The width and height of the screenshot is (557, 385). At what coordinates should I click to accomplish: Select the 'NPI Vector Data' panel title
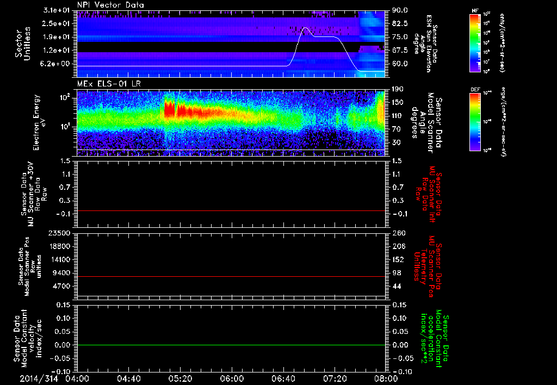[110, 5]
